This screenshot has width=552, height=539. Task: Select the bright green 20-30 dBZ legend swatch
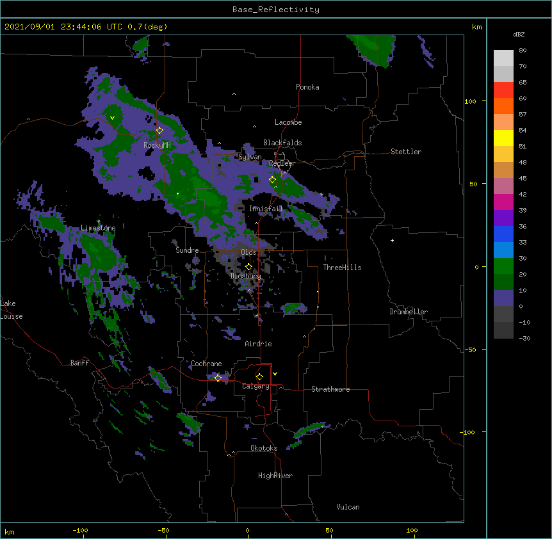[x=503, y=266]
